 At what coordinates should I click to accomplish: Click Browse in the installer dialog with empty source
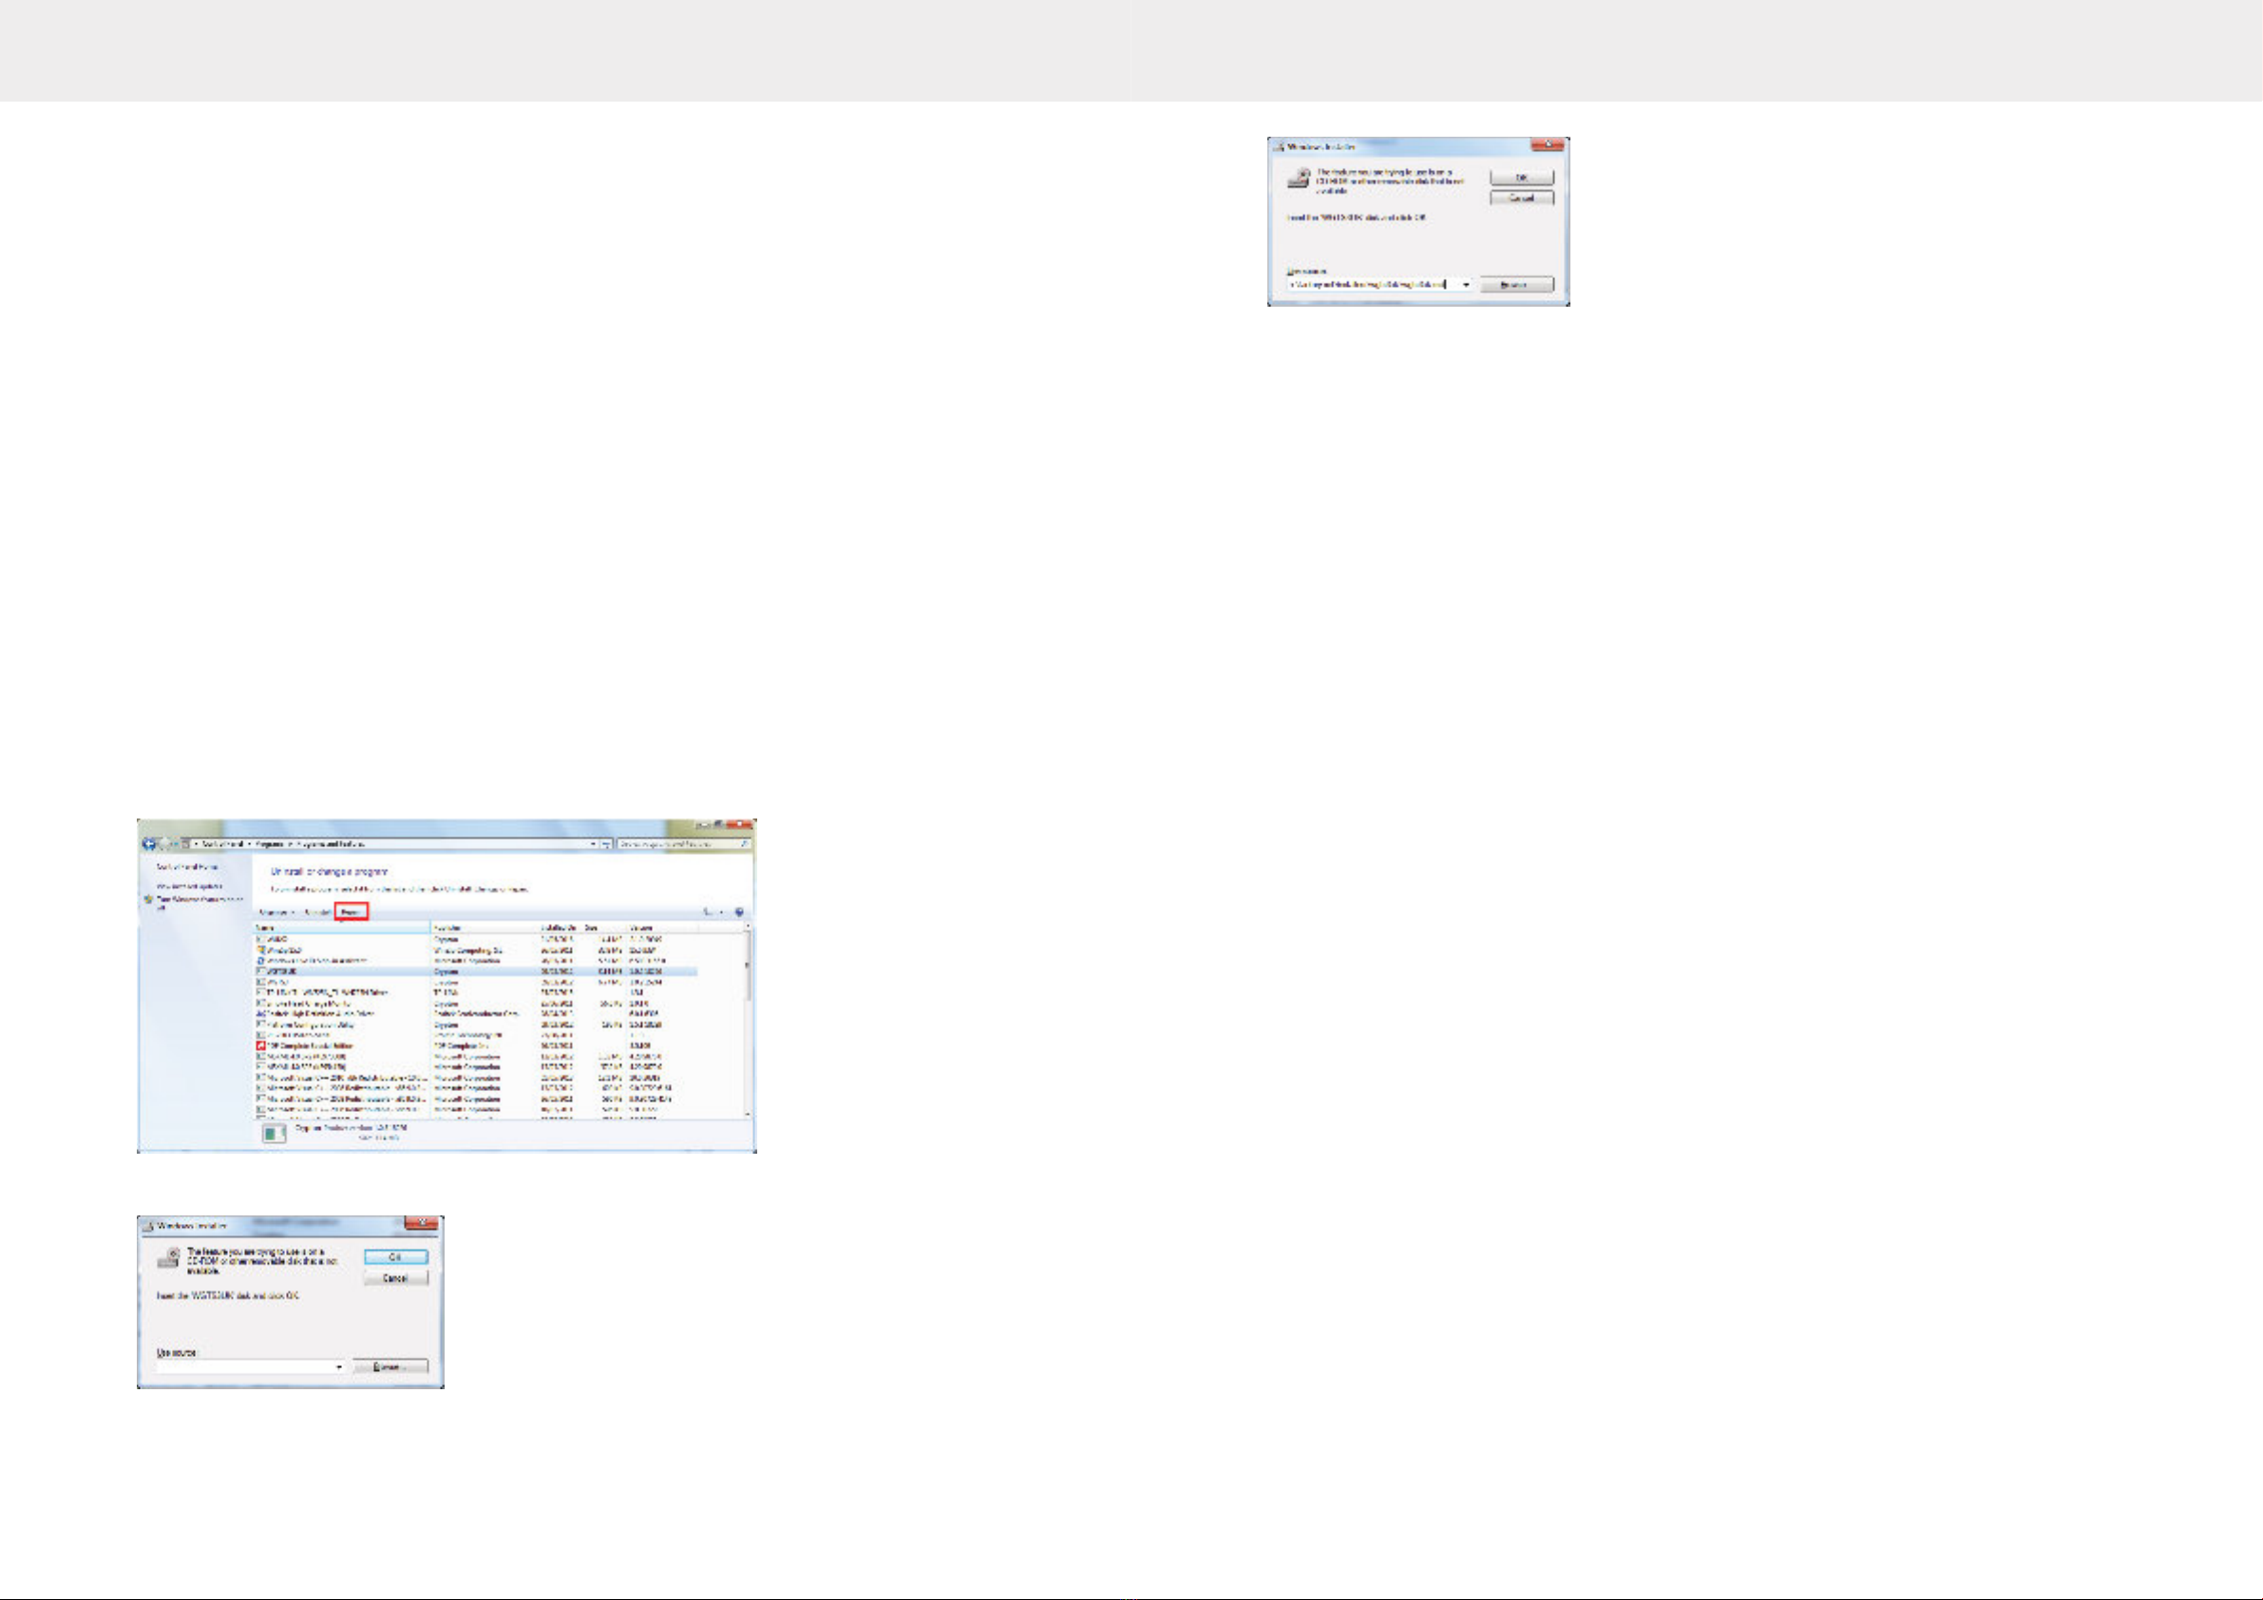[x=390, y=1367]
